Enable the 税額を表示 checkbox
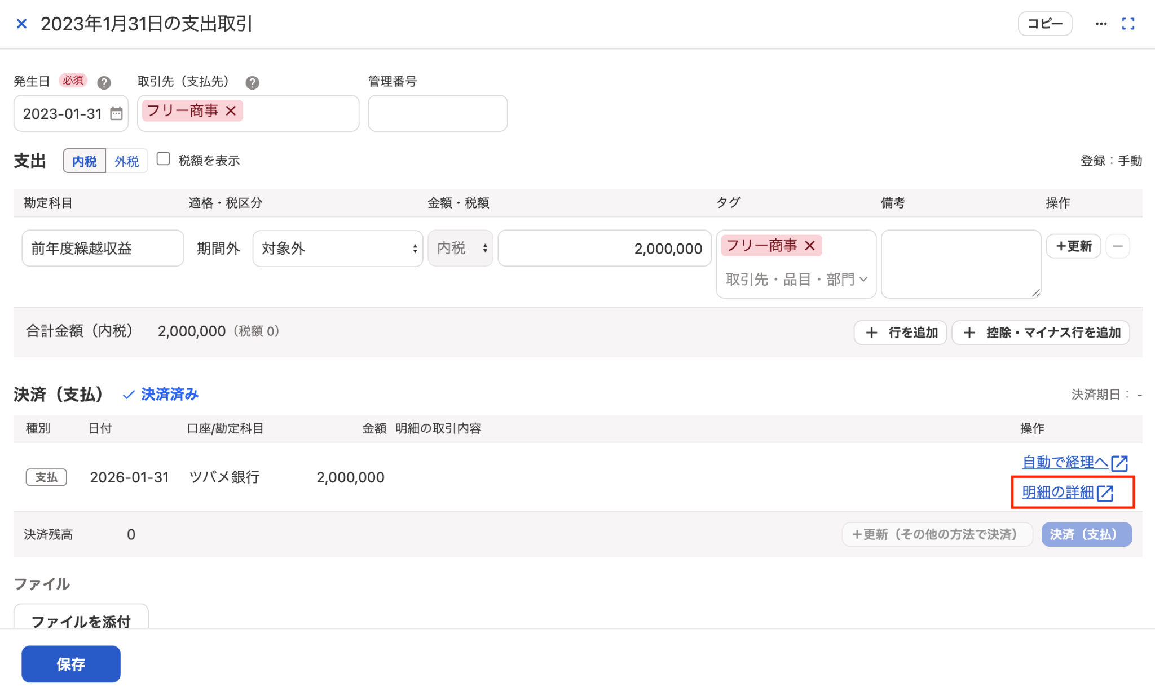This screenshot has width=1155, height=687. (x=164, y=159)
